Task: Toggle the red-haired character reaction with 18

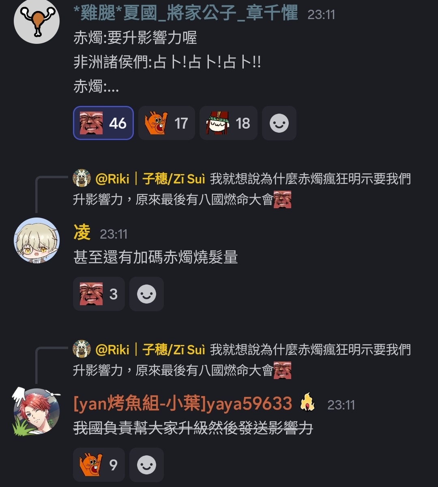Action: click(x=228, y=123)
